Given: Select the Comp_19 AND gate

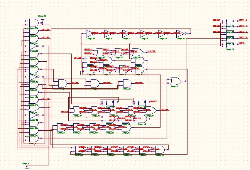Looking at the screenshot, I should tap(127, 84).
